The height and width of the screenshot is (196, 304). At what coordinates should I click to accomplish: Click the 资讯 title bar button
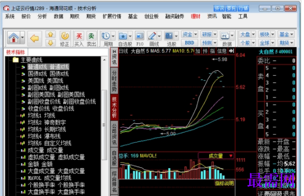[219, 8]
